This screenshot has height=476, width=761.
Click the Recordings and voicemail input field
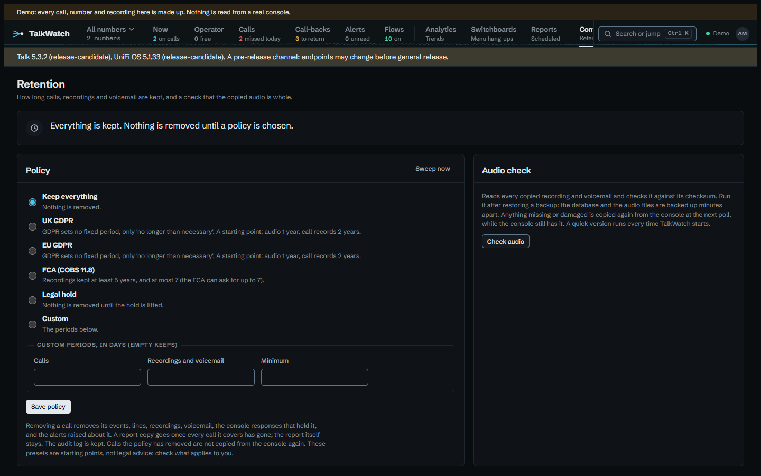pyautogui.click(x=201, y=377)
